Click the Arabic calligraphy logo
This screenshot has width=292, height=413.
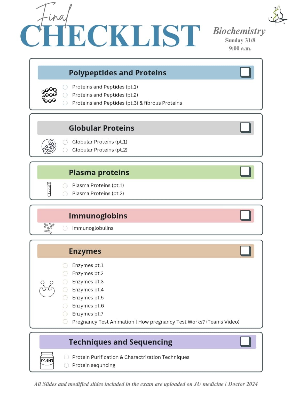point(278,15)
